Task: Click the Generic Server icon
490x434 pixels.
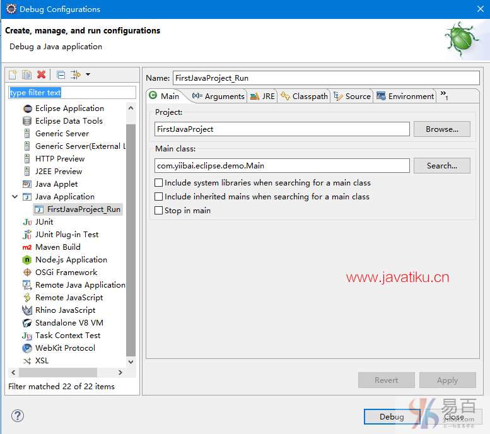Action: coord(27,134)
